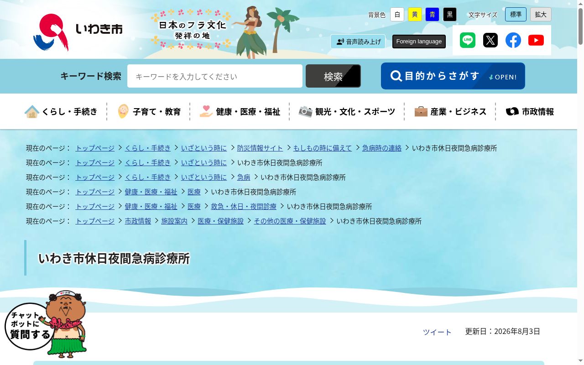Click the page vertical scrollbar thumb
This screenshot has height=365, width=584.
(x=580, y=26)
